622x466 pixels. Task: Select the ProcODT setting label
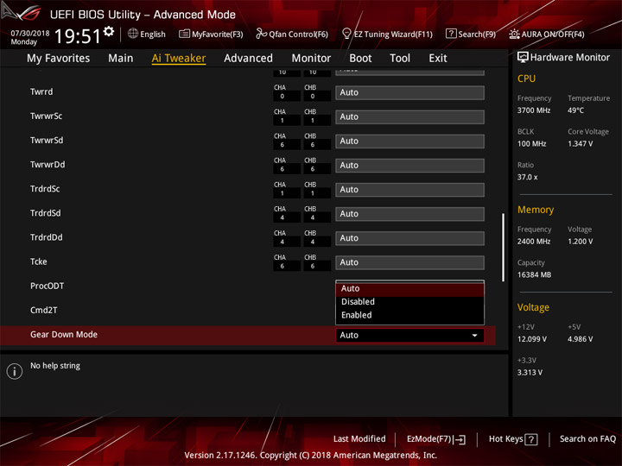(x=48, y=286)
